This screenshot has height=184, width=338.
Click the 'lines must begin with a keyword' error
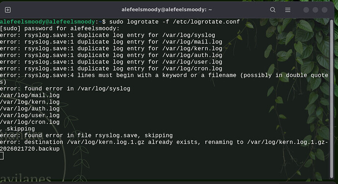point(164,79)
